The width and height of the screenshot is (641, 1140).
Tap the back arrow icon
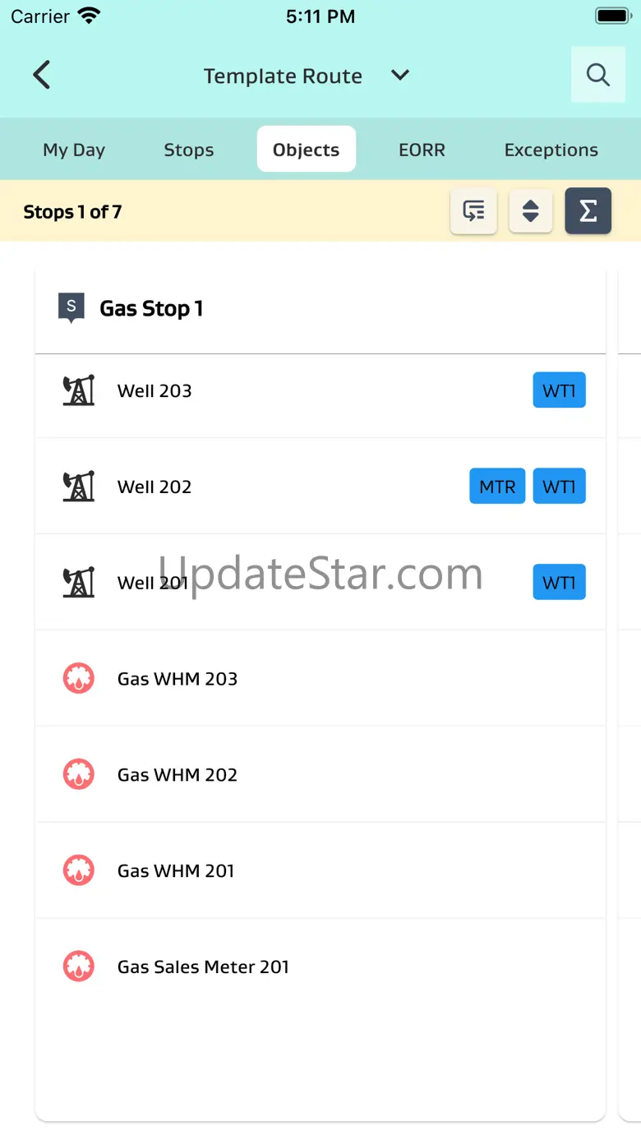tap(42, 76)
